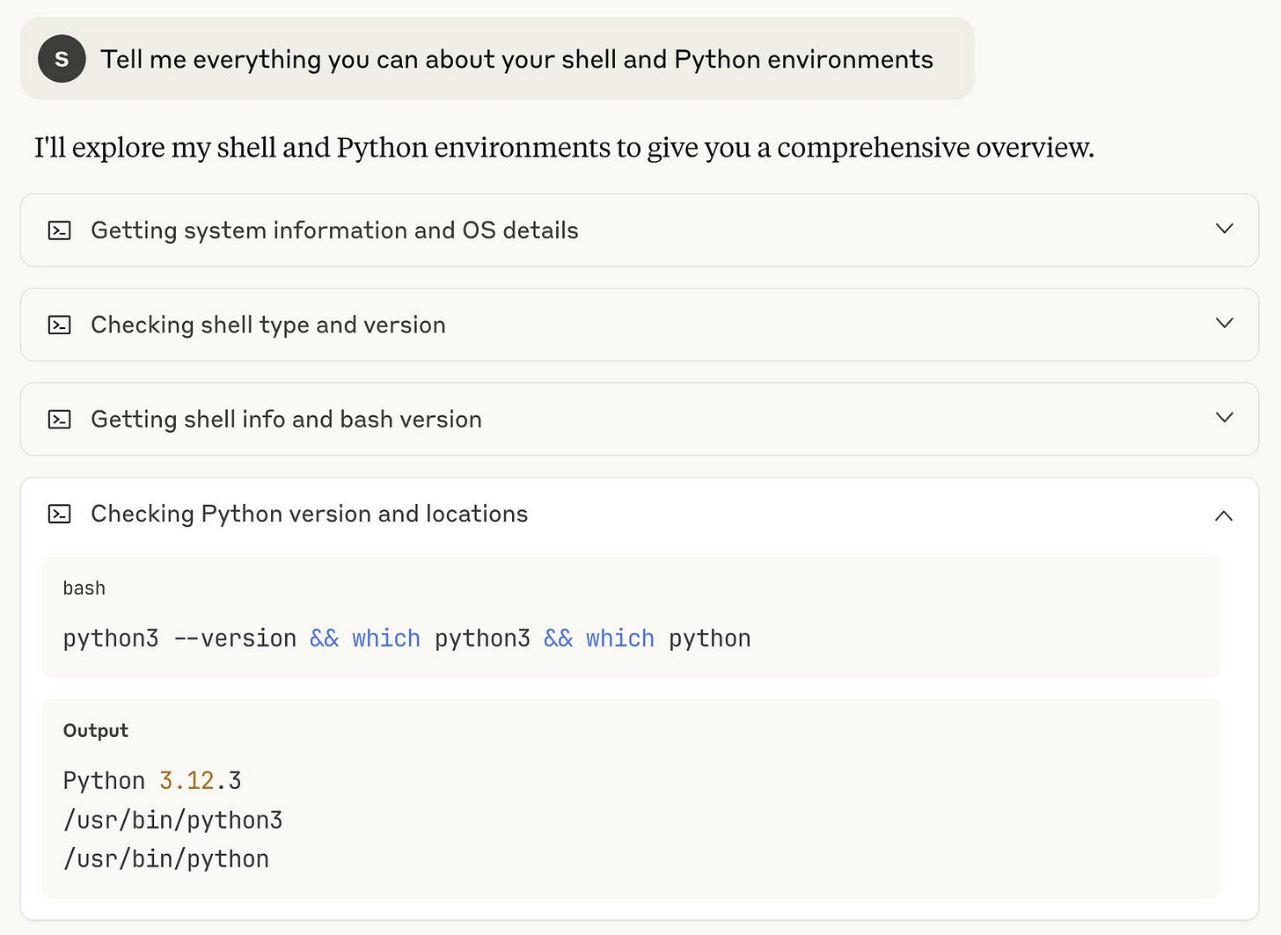Image resolution: width=1281 pixels, height=935 pixels.
Task: Click the terminal icon beside system information step
Action: [59, 230]
